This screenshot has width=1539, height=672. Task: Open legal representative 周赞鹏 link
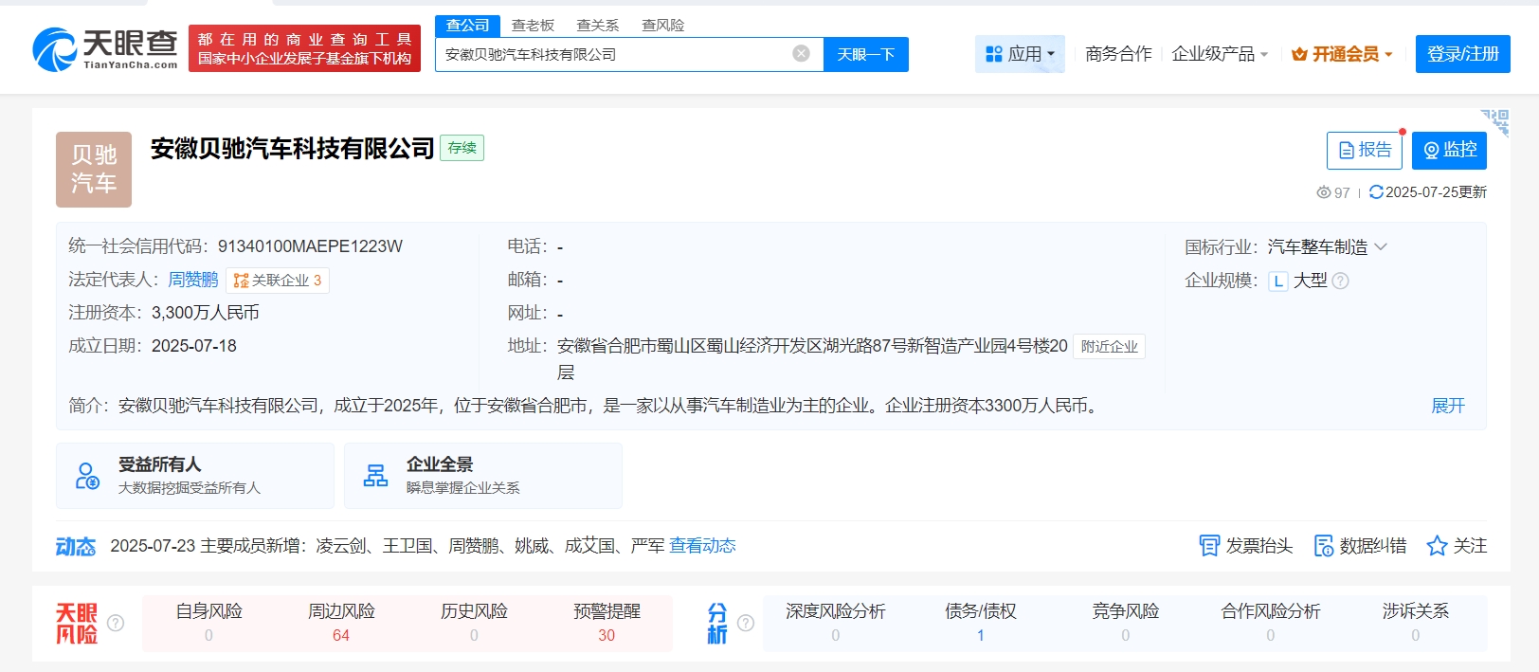point(193,280)
